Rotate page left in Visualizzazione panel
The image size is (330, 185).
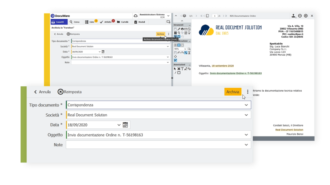[x=179, y=53]
